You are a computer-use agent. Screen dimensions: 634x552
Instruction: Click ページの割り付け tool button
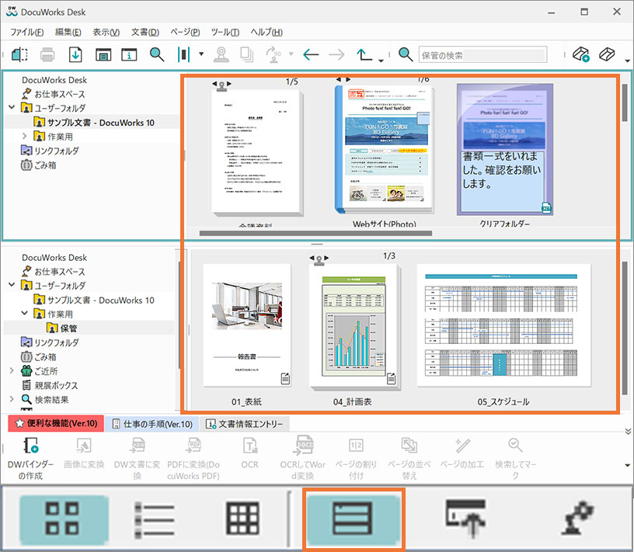pos(356,458)
